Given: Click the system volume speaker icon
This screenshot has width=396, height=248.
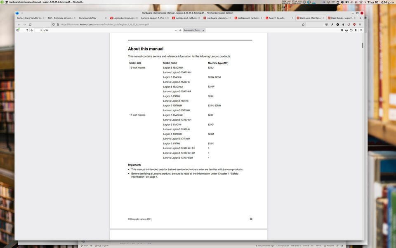Looking at the screenshot, I should pos(342,2).
